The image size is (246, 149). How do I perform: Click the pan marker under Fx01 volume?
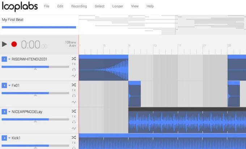(x=35, y=95)
